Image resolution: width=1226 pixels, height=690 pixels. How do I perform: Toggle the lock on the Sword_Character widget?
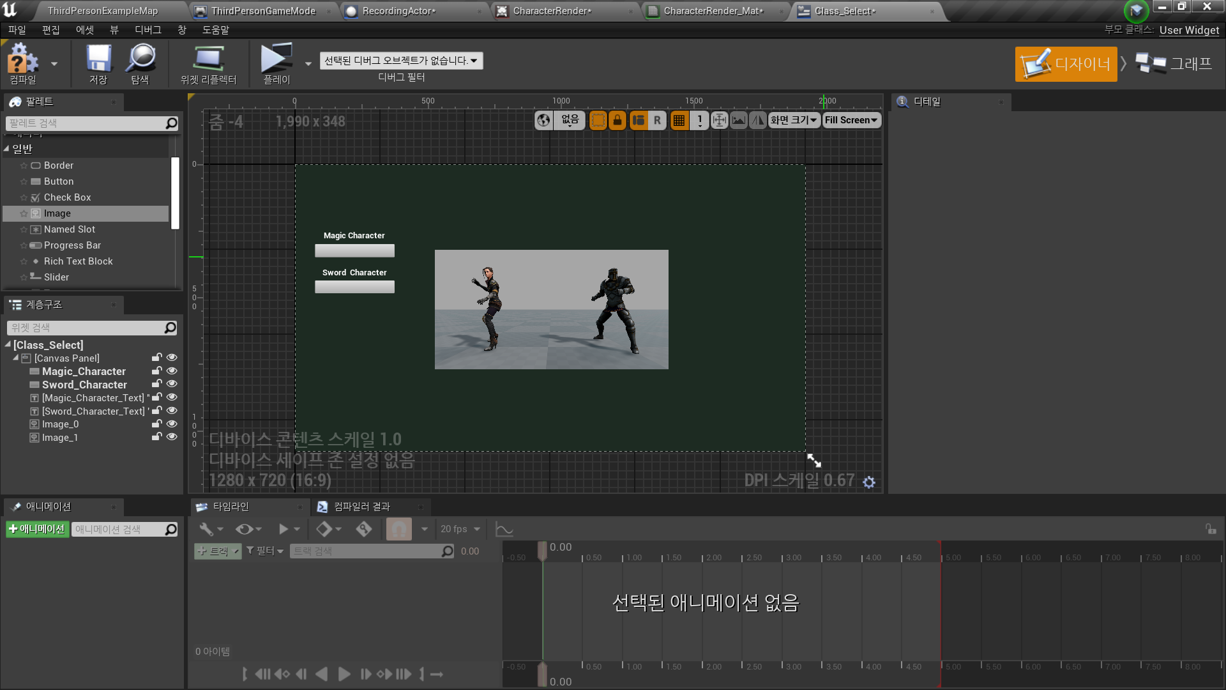click(x=156, y=385)
